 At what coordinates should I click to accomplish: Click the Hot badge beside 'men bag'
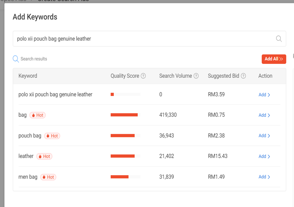click(x=48, y=177)
